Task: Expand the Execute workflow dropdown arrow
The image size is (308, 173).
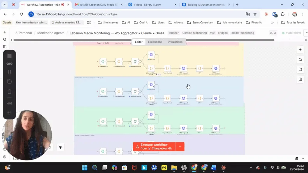Action: pos(180,147)
